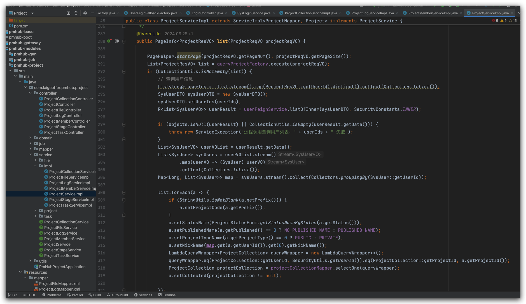
Task: Click the Expand All icon in Project panel
Action: click(69, 13)
